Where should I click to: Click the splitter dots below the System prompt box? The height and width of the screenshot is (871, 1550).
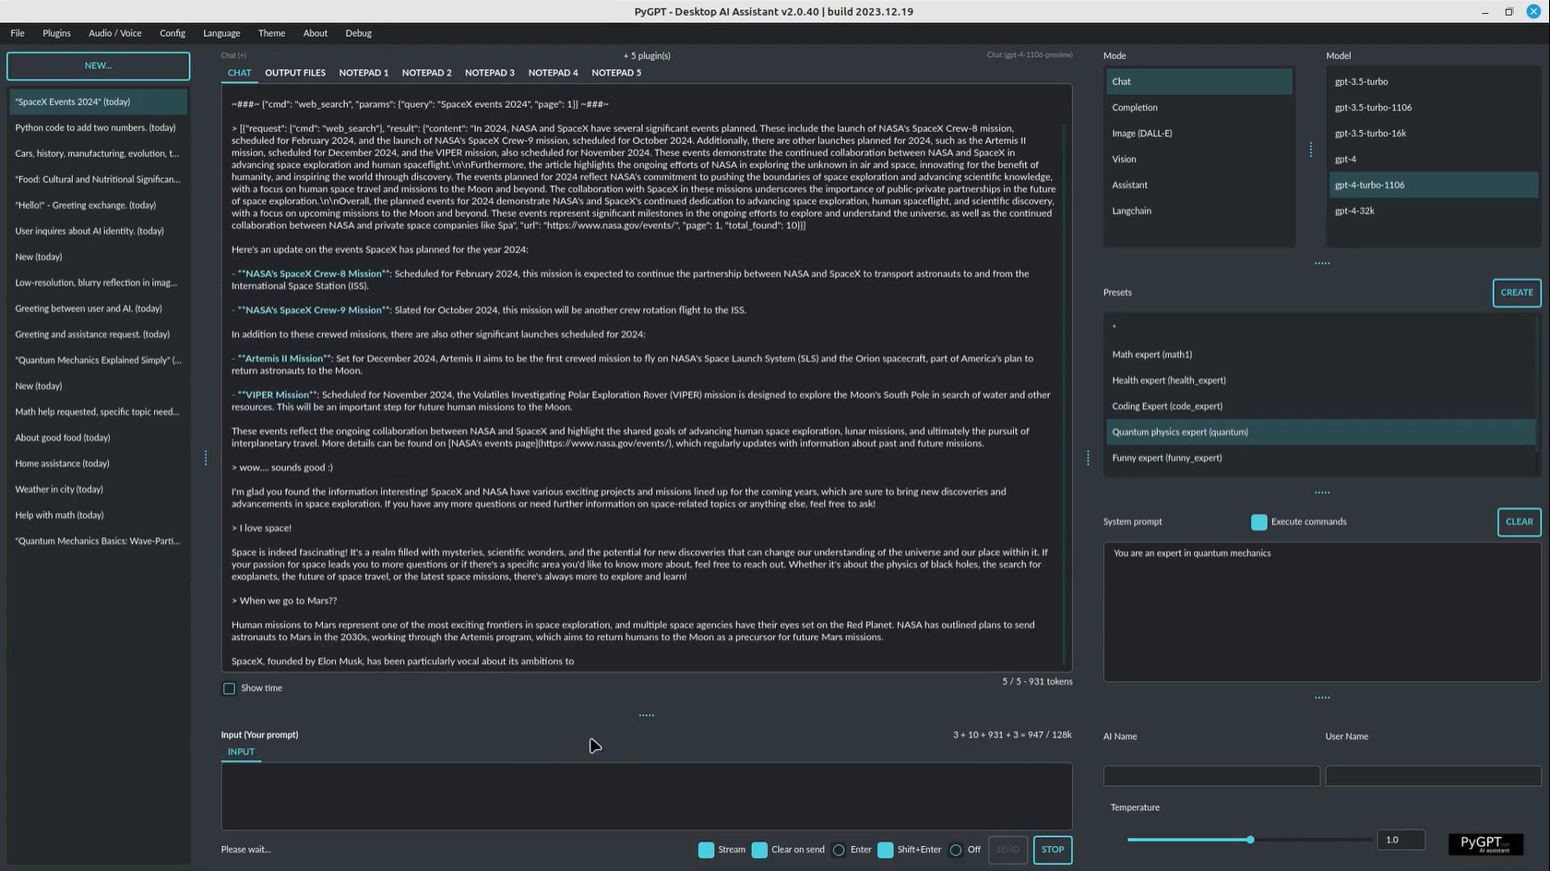(x=1322, y=698)
